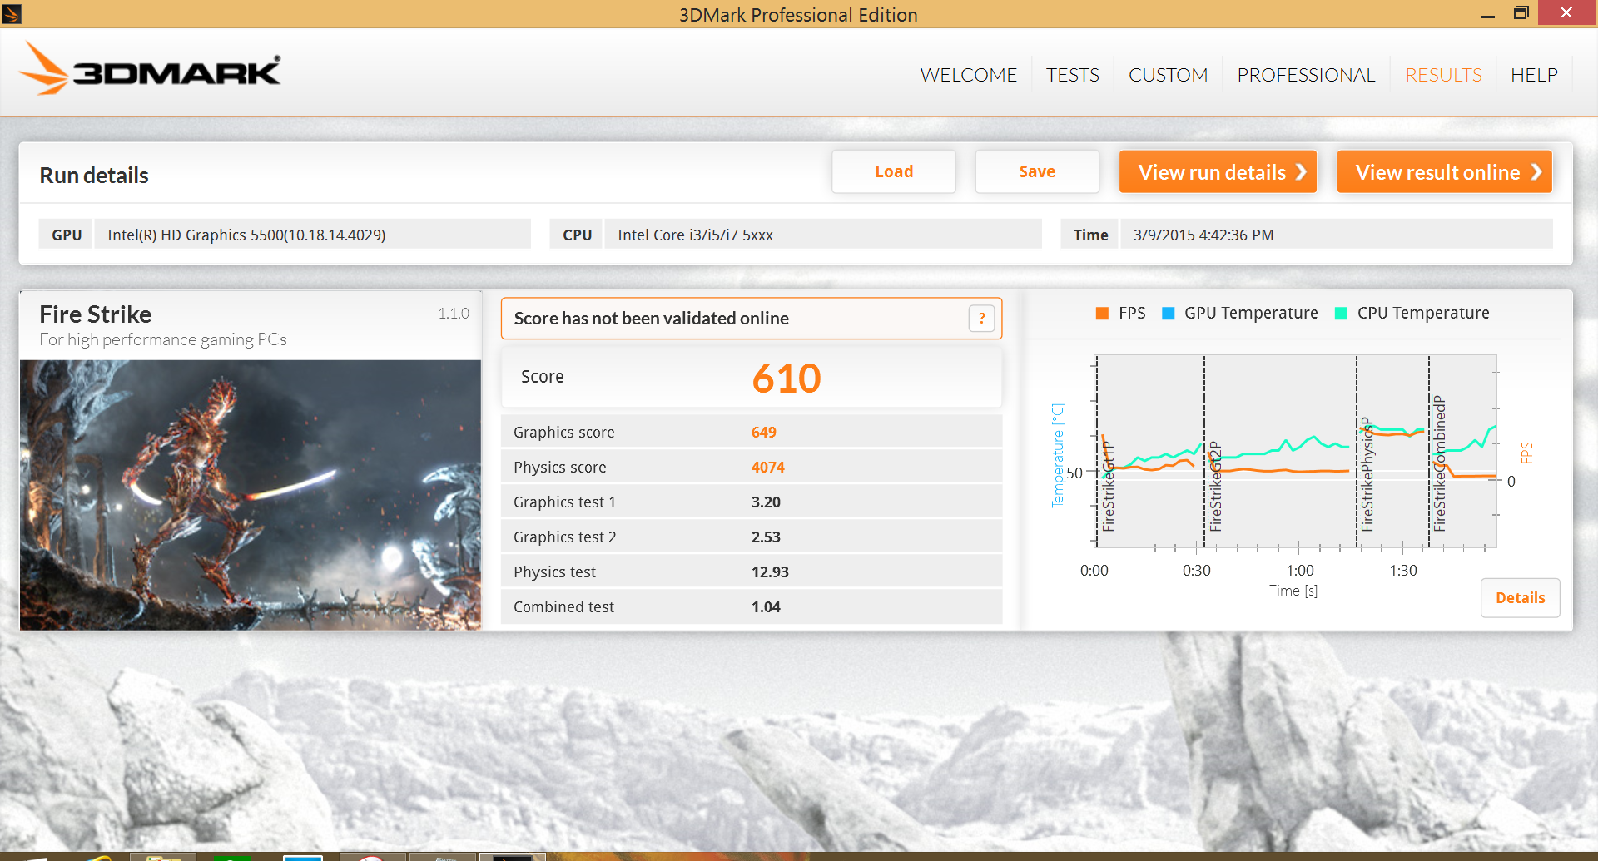Click the overall score value 610
This screenshot has height=861, width=1598.
787,379
